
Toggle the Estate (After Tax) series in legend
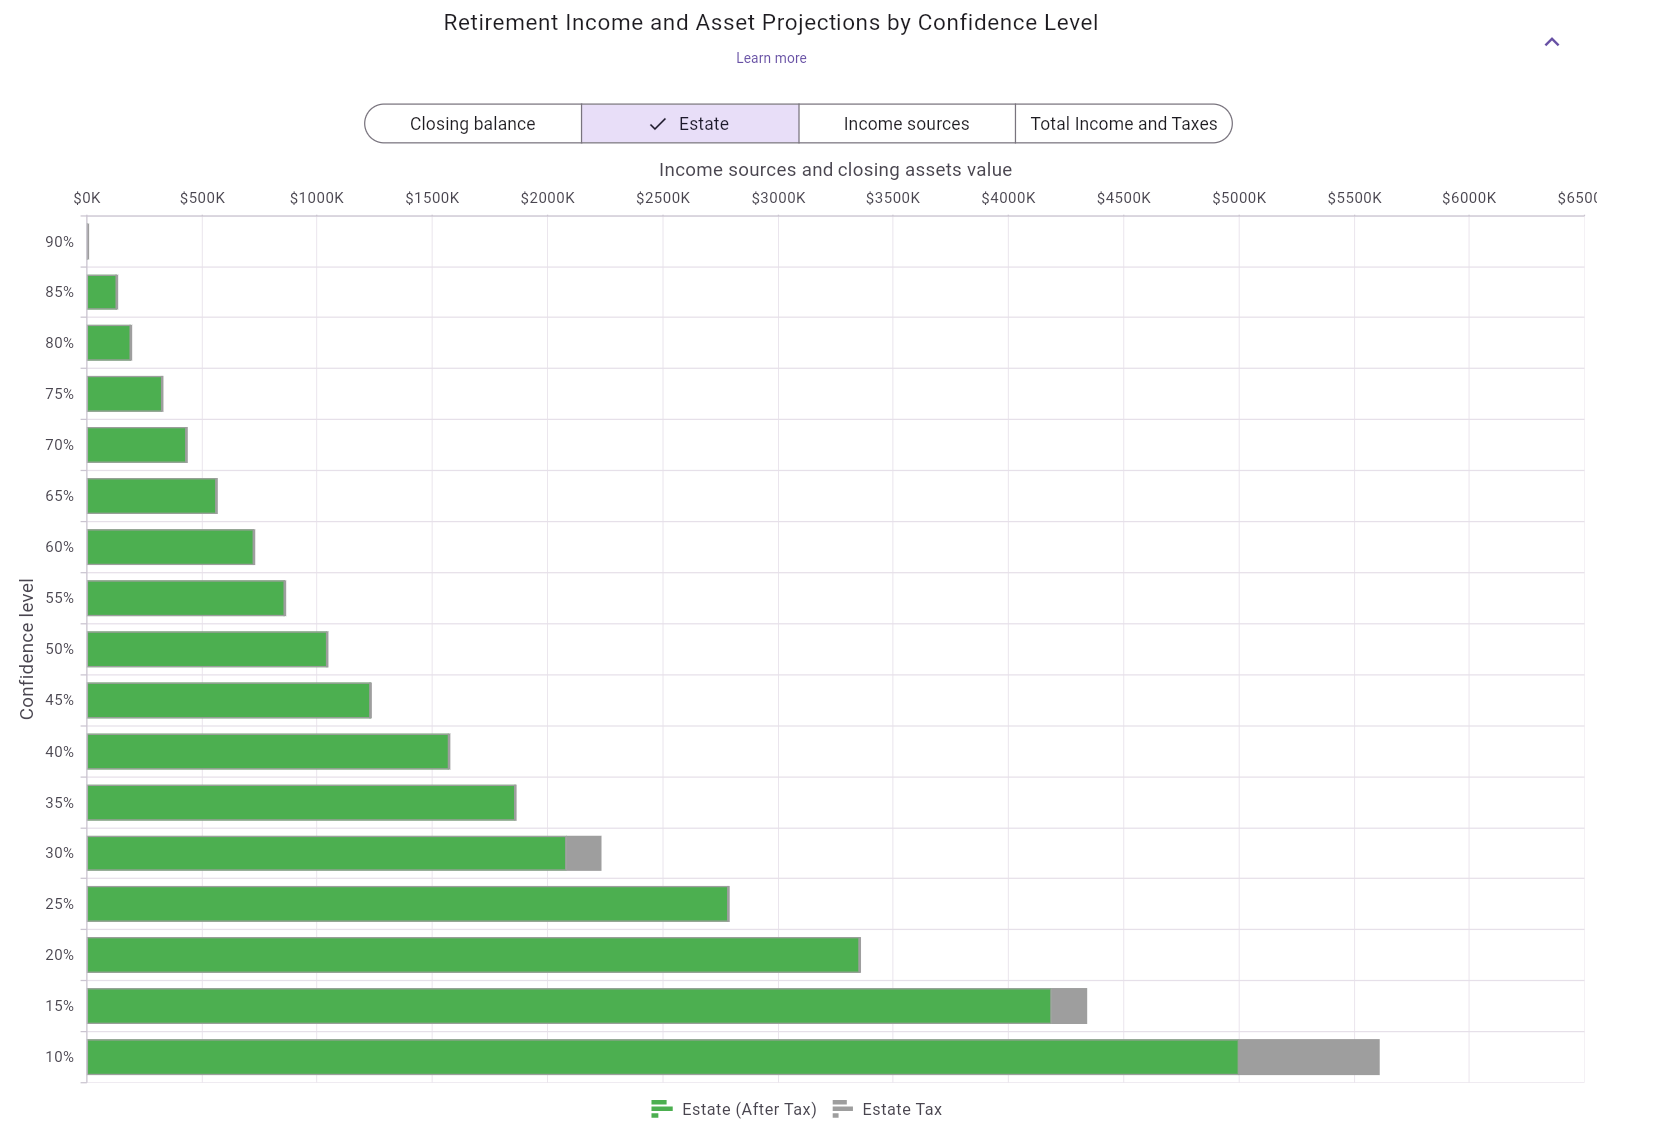click(748, 1108)
